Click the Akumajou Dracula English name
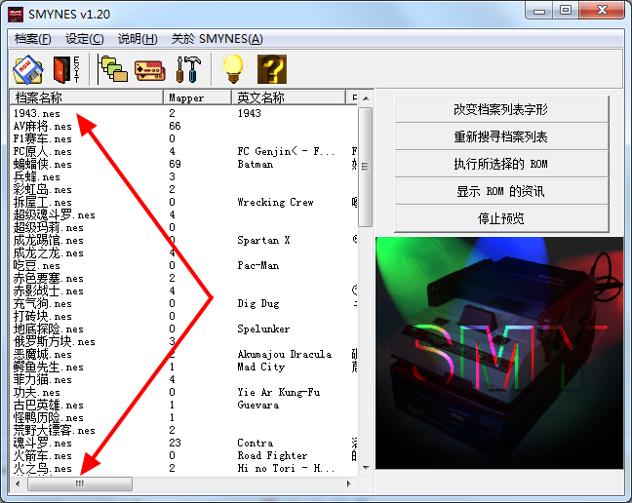This screenshot has width=632, height=503. [x=285, y=355]
